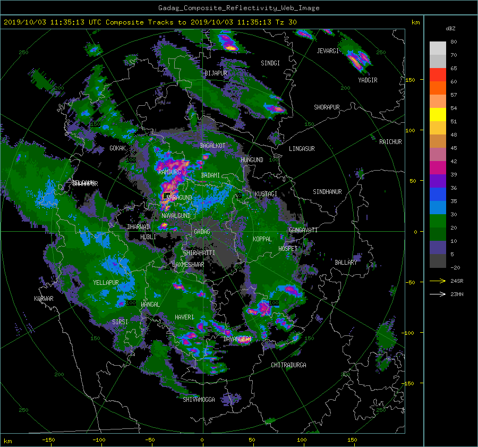Screen dimensions: 478x447
Task: Click the GANGAVATI city label
Action: click(x=303, y=230)
